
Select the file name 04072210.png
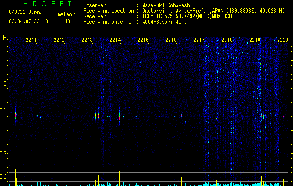click(x=26, y=13)
